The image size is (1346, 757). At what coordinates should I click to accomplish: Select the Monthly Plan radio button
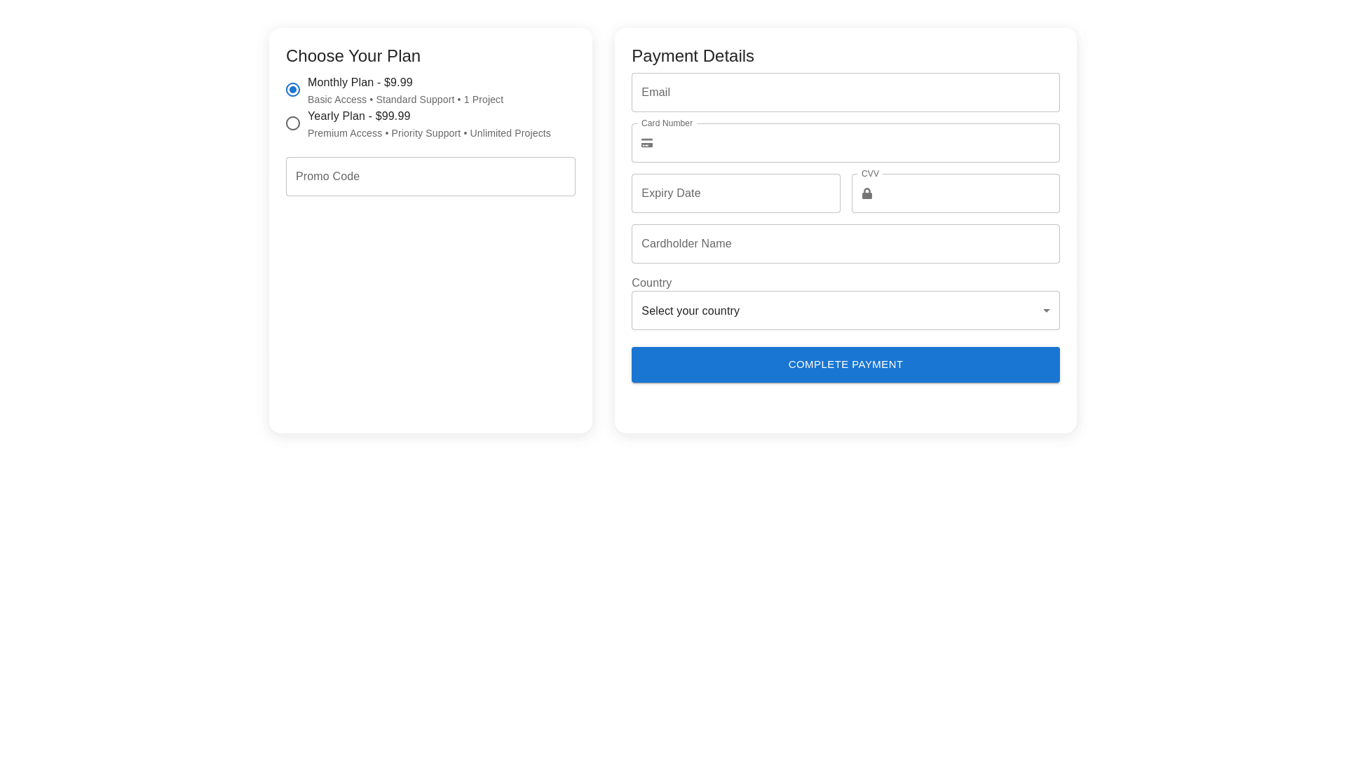tap(293, 90)
